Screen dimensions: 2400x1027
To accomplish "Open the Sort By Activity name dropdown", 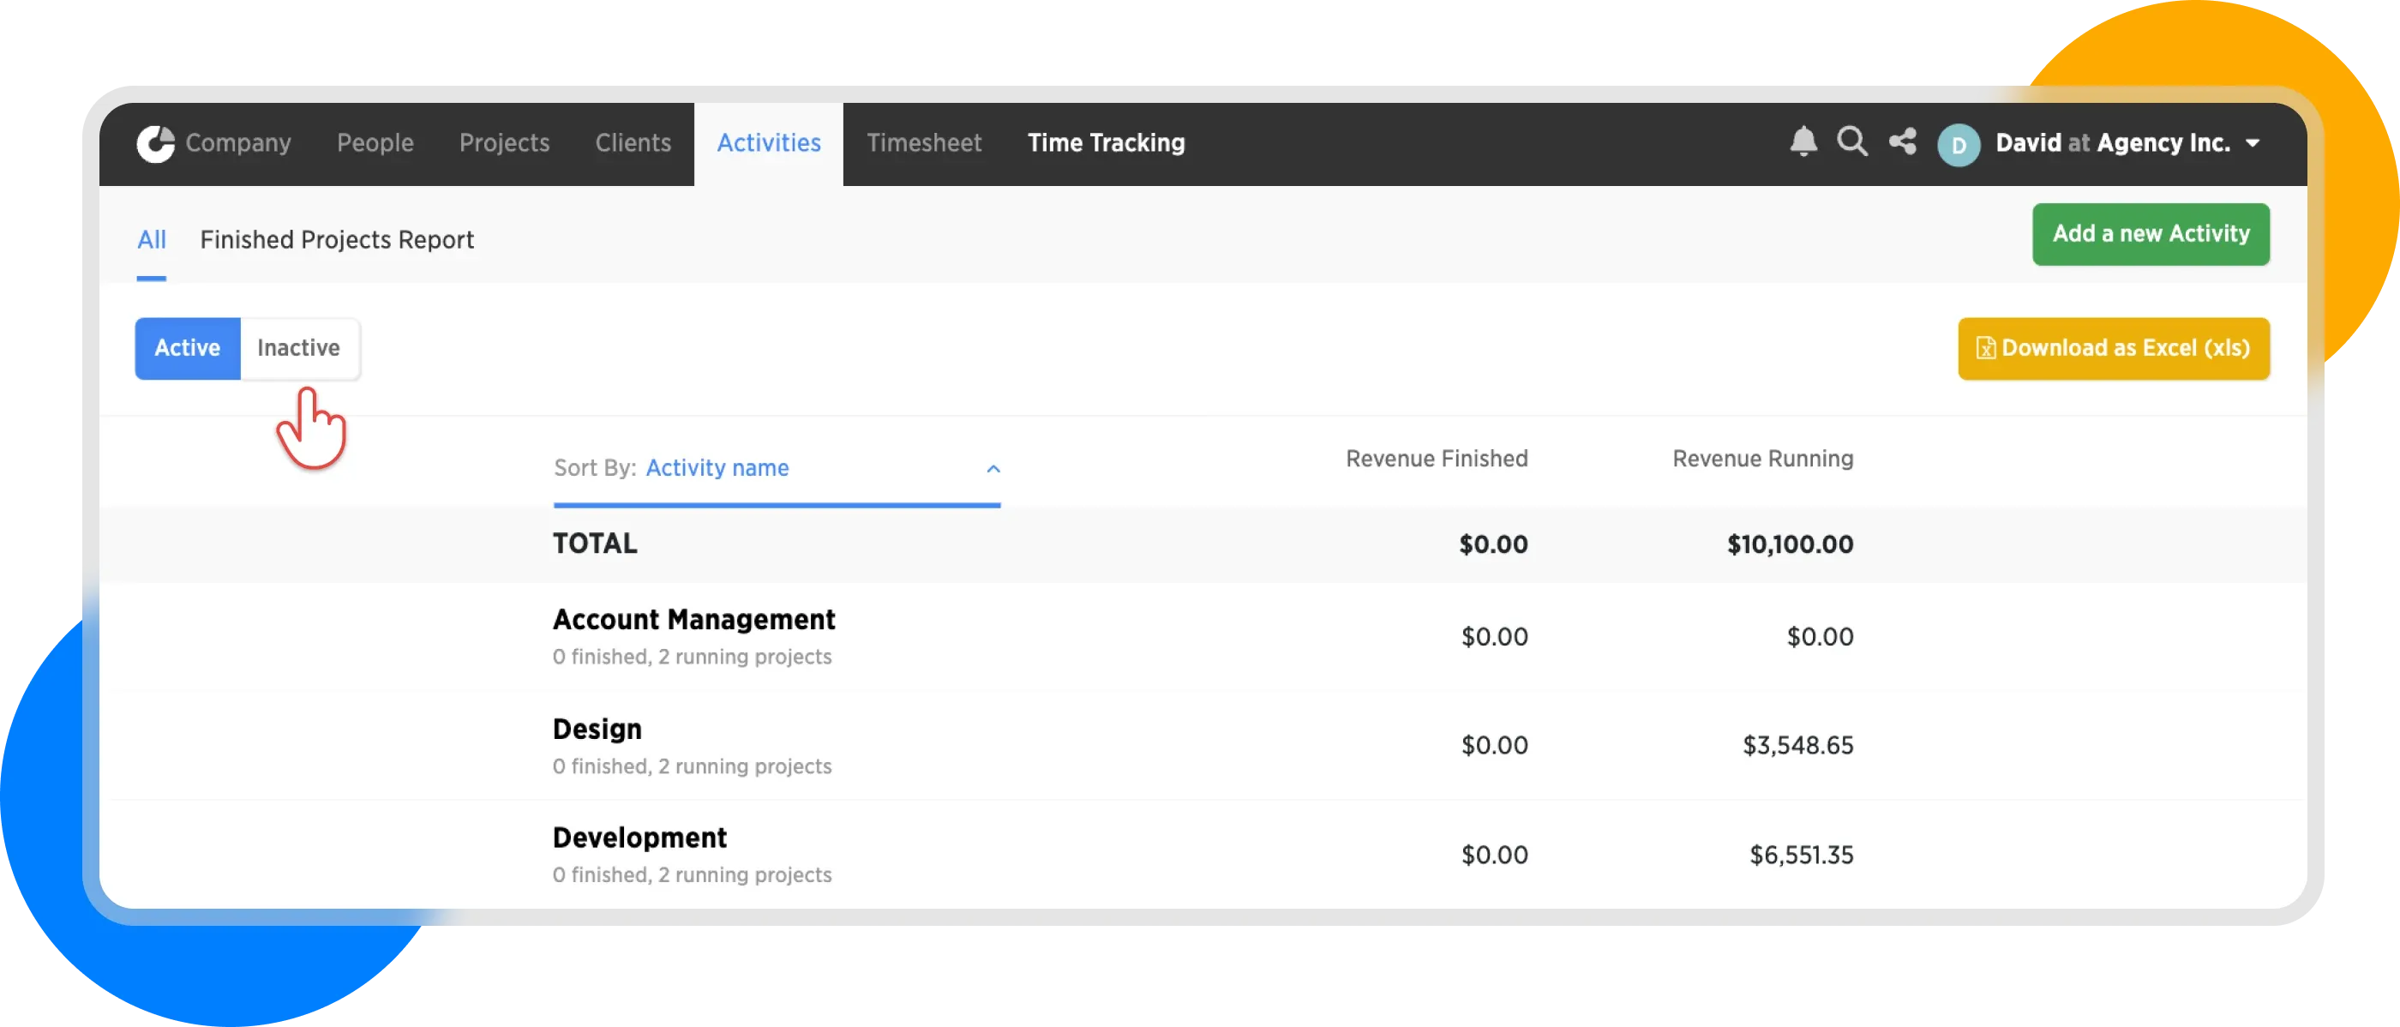I will coord(717,468).
